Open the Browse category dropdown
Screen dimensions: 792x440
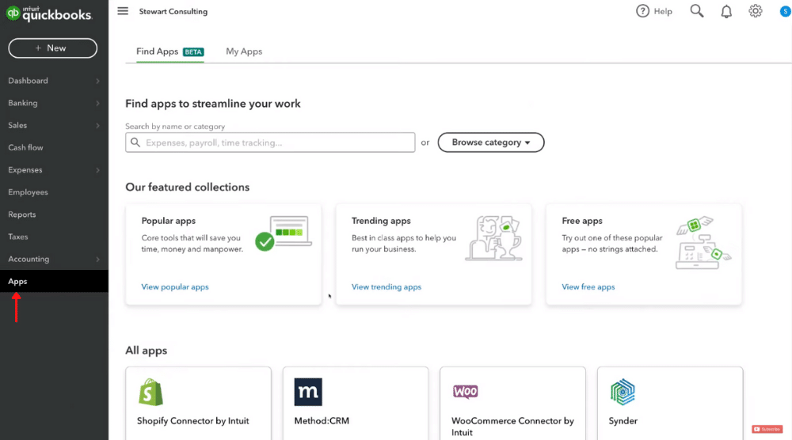[491, 142]
